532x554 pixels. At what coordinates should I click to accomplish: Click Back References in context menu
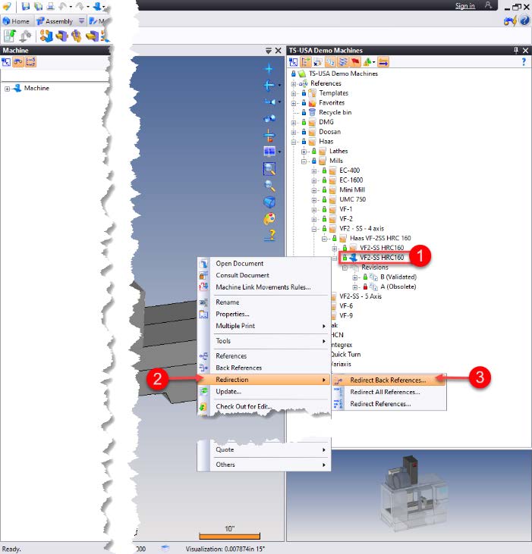(x=239, y=368)
